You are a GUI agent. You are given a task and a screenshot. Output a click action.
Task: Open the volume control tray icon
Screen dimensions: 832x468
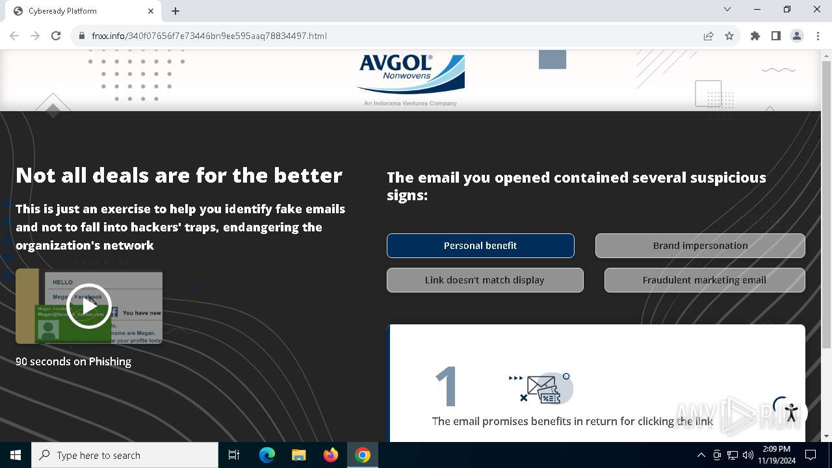tap(748, 455)
